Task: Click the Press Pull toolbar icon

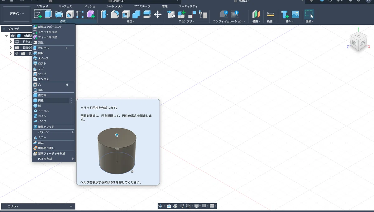Action: point(104,14)
